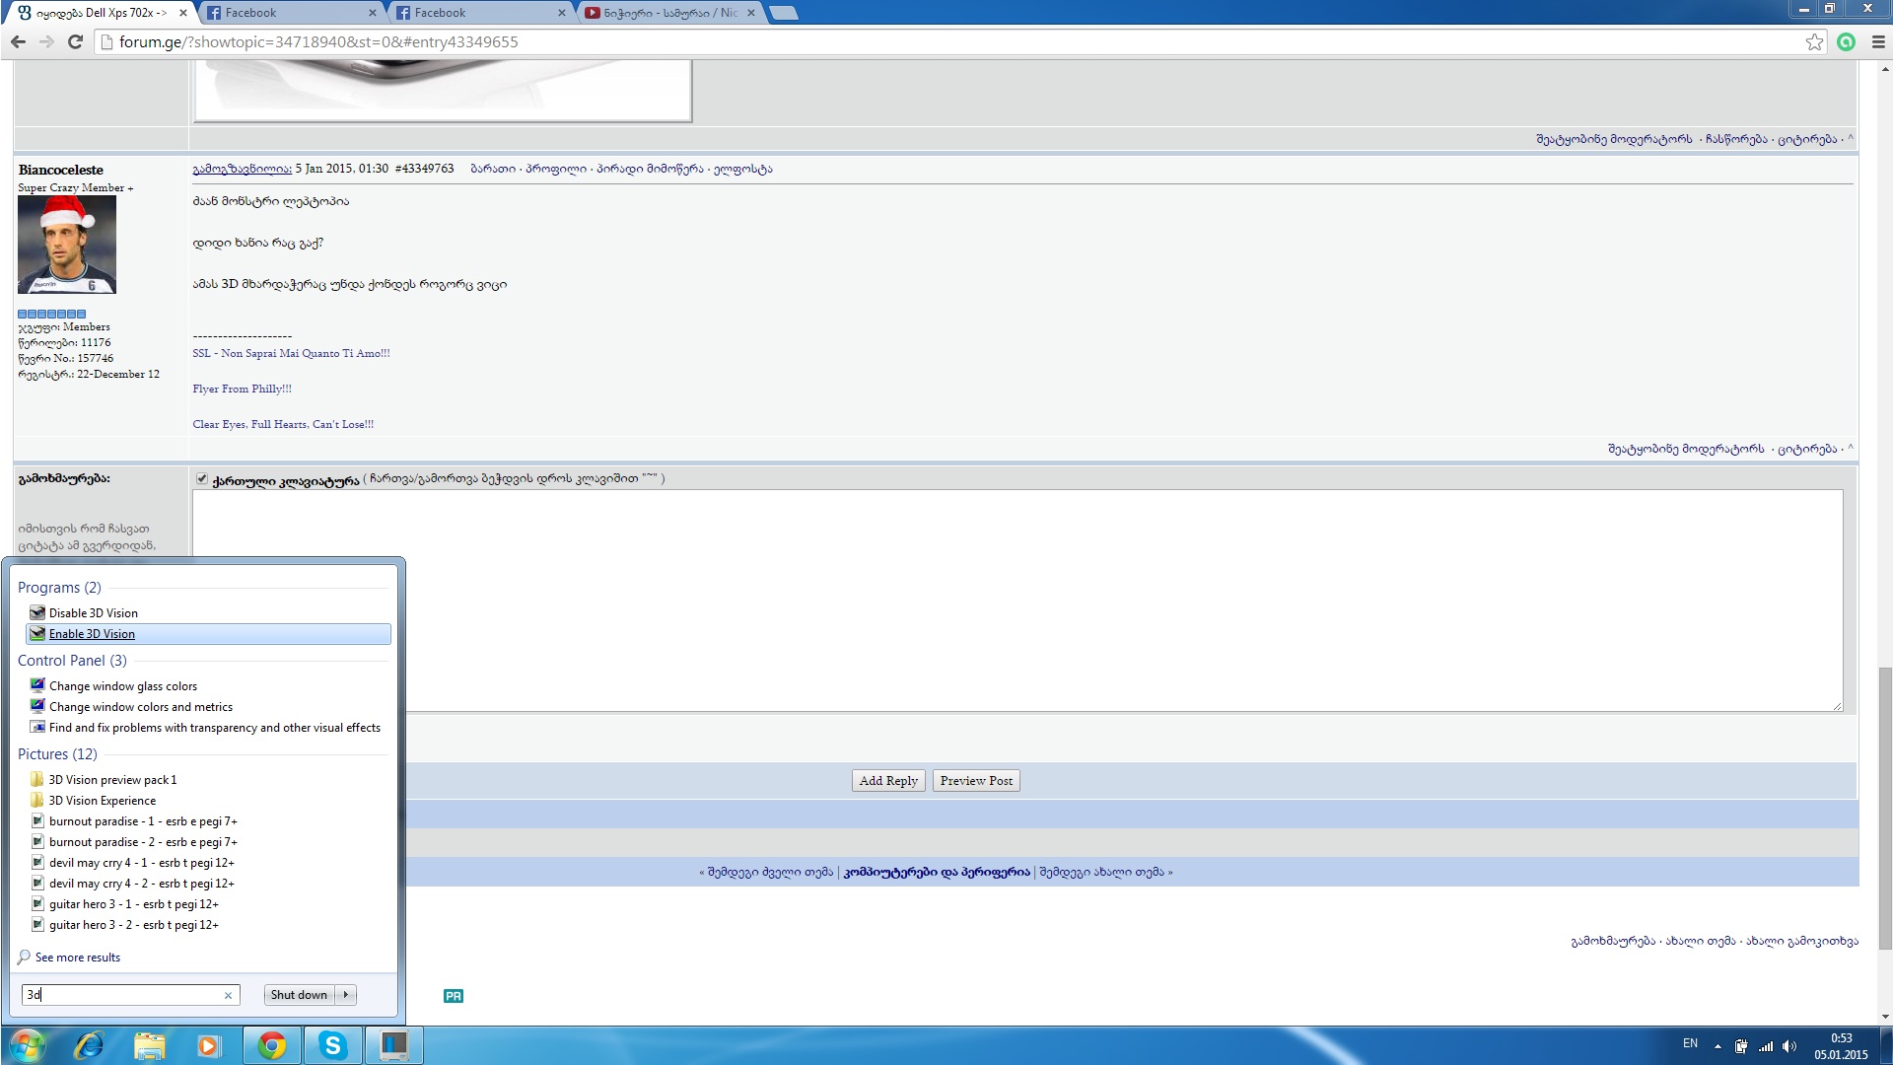This screenshot has width=1893, height=1065.
Task: Clear the Start menu search text
Action: 228,995
